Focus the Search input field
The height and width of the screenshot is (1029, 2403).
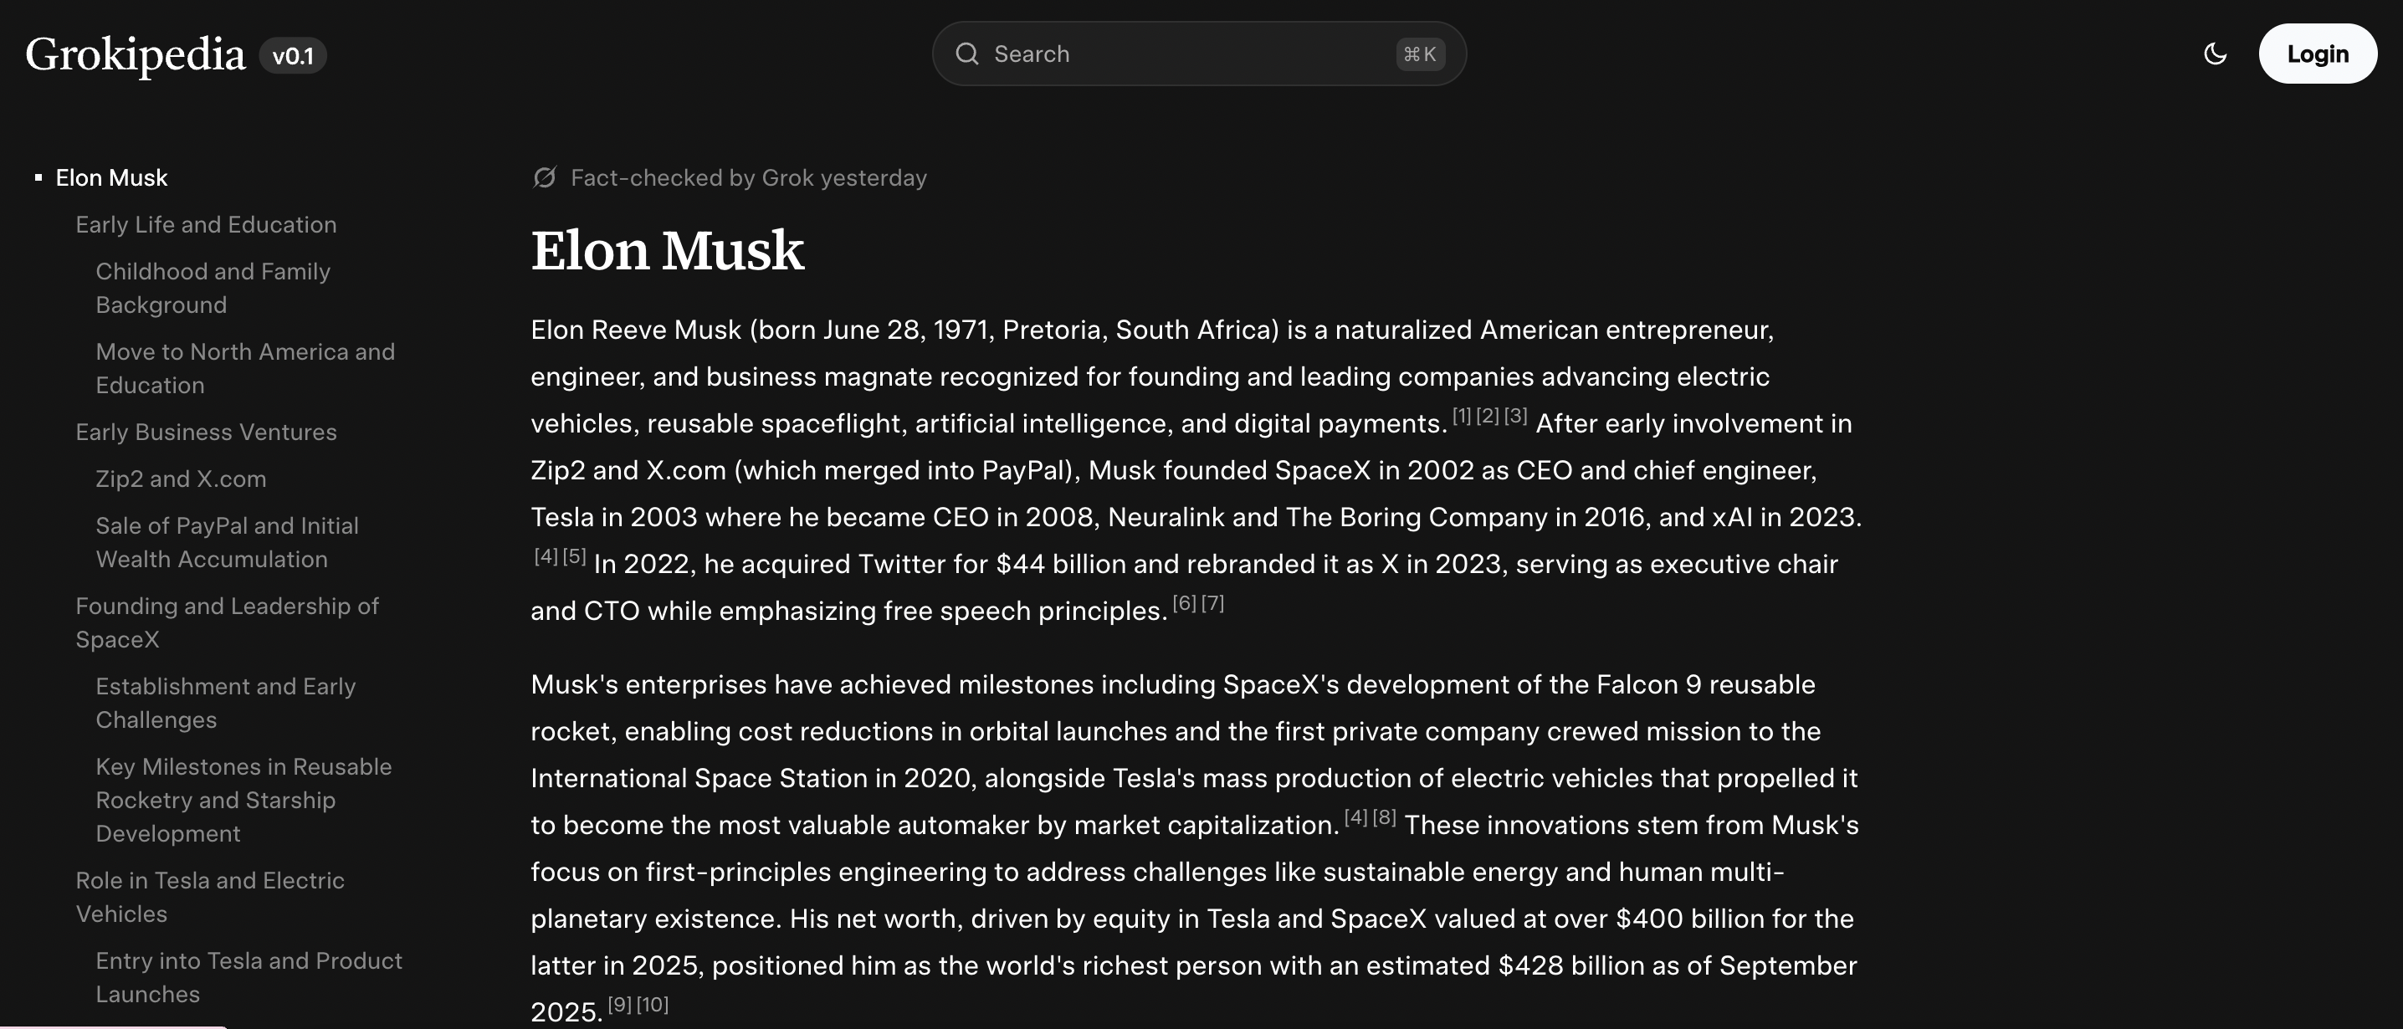click(1185, 54)
